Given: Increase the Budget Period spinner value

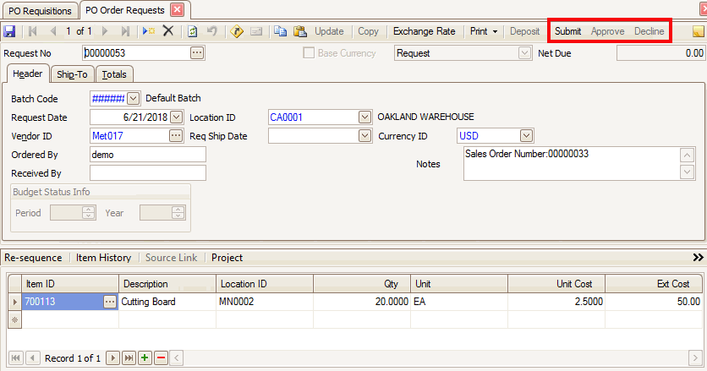Looking at the screenshot, I should pyautogui.click(x=88, y=210).
